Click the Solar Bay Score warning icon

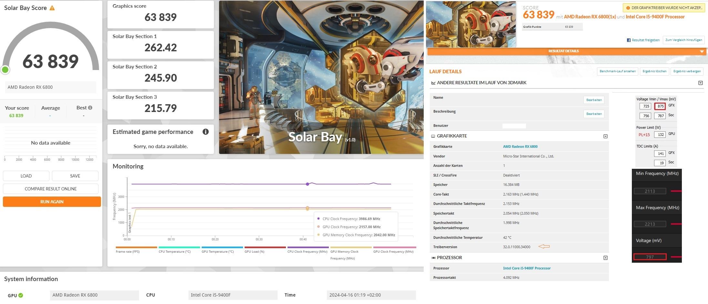click(x=52, y=8)
